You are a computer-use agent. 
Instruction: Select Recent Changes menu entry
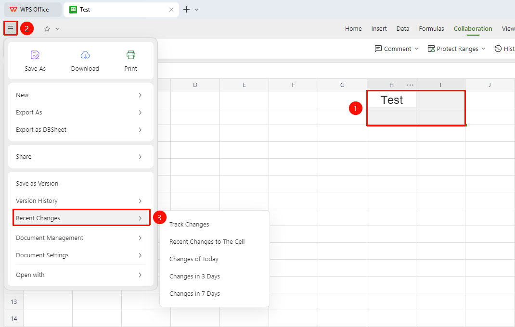click(x=81, y=218)
